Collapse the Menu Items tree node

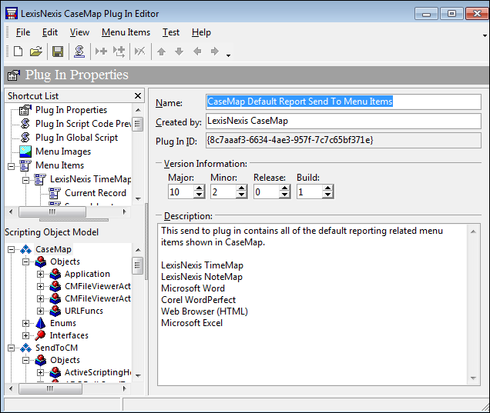12,165
